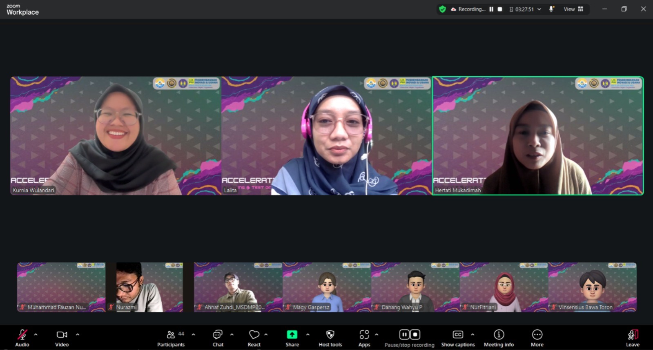Click the green Share screen button
Screen dimensions: 653x350
tap(292, 335)
